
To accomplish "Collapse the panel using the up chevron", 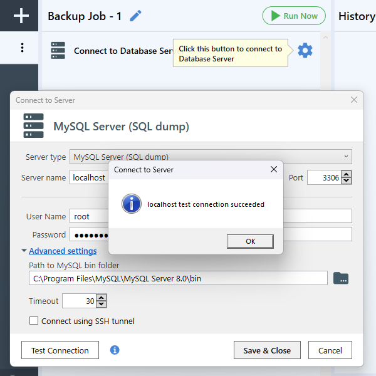I will [325, 38].
